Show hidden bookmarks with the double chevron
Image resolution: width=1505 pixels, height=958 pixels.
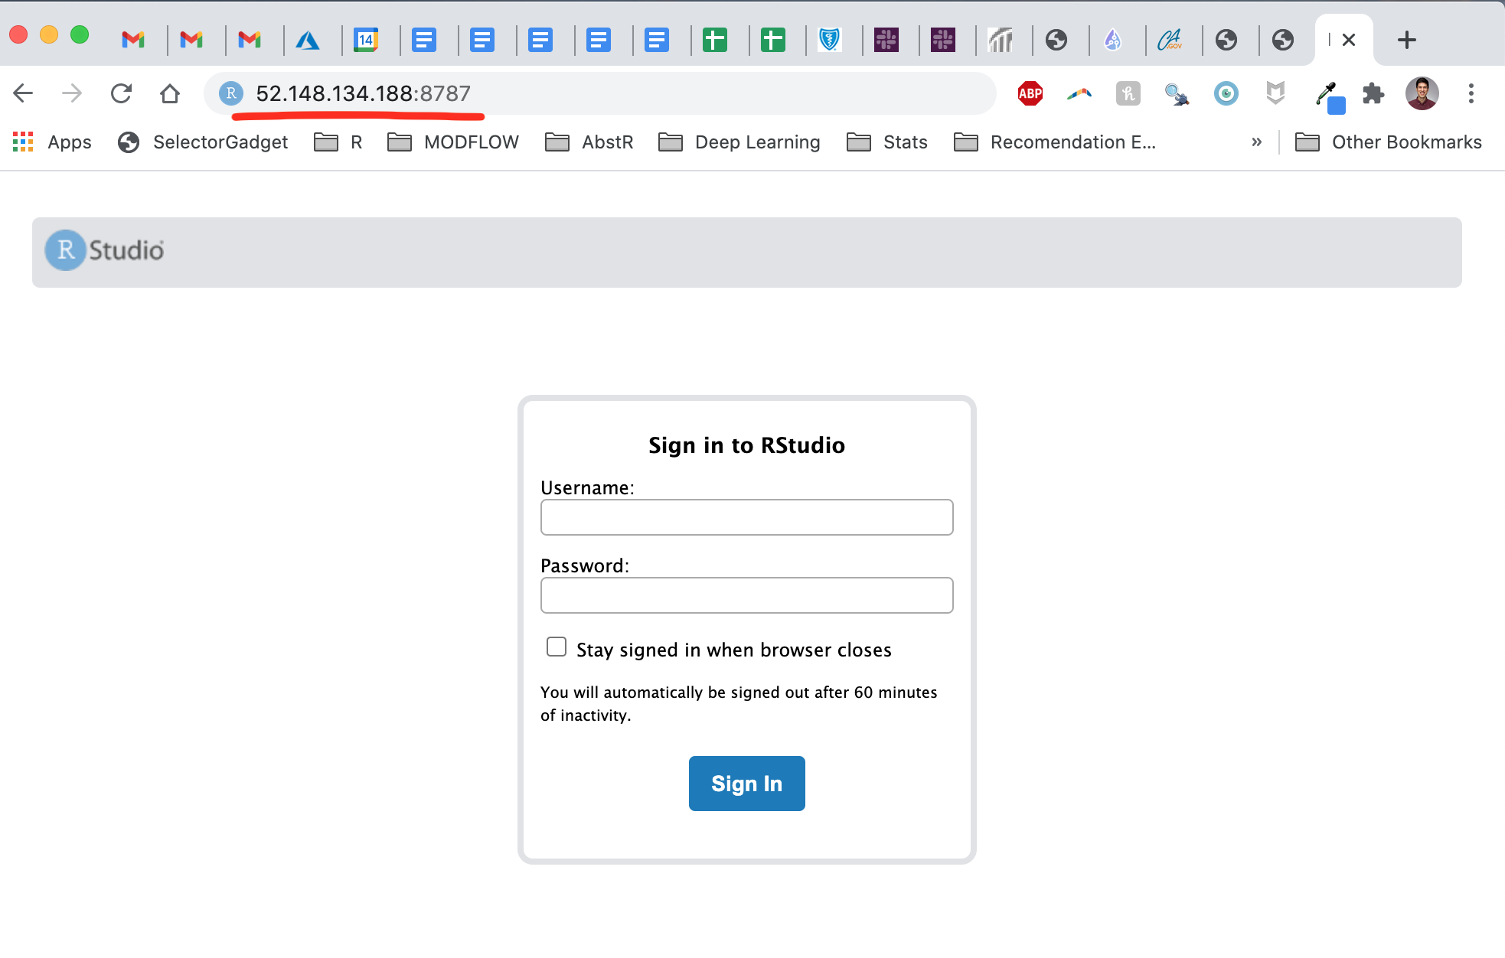click(x=1256, y=142)
